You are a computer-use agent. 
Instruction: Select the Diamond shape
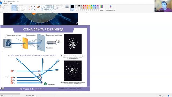(44, 8)
